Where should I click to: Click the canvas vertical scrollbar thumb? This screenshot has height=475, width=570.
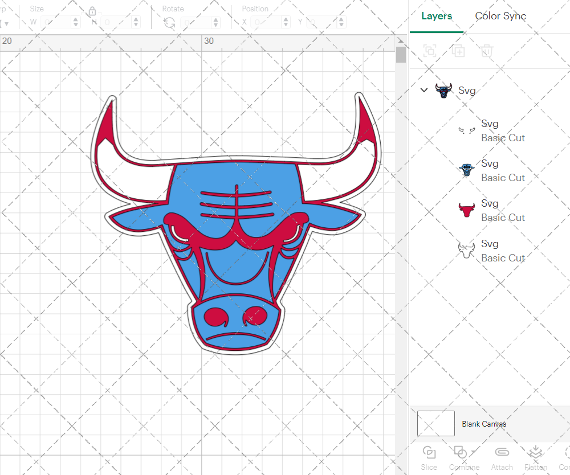[x=401, y=55]
